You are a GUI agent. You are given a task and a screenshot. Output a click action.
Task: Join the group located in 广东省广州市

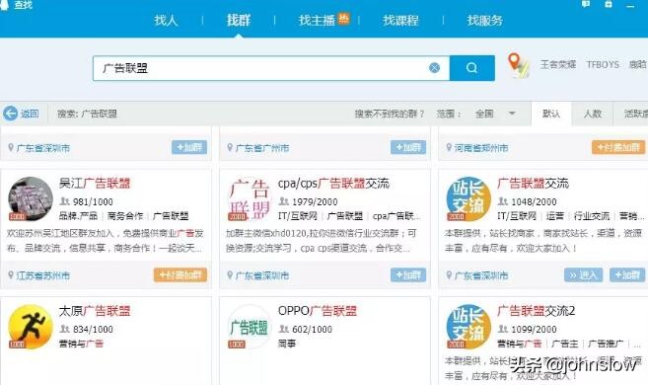click(x=408, y=147)
